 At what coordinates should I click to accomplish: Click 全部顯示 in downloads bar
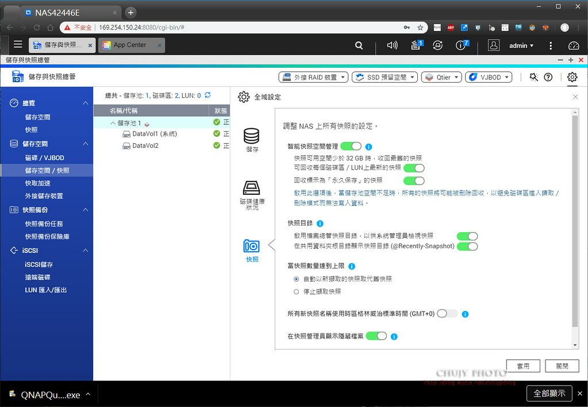(549, 394)
